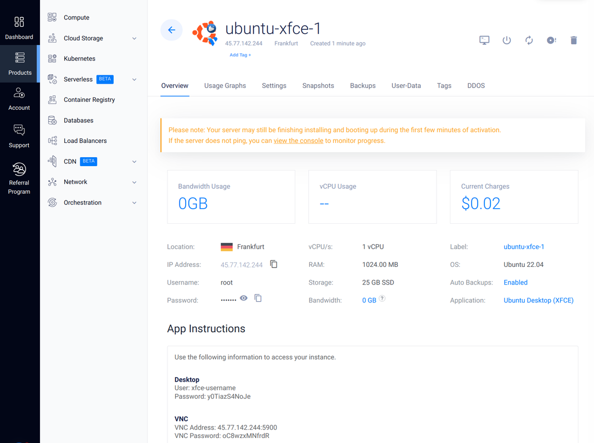Image resolution: width=594 pixels, height=443 pixels.
Task: Switch to the Tags tab
Action: coord(444,86)
